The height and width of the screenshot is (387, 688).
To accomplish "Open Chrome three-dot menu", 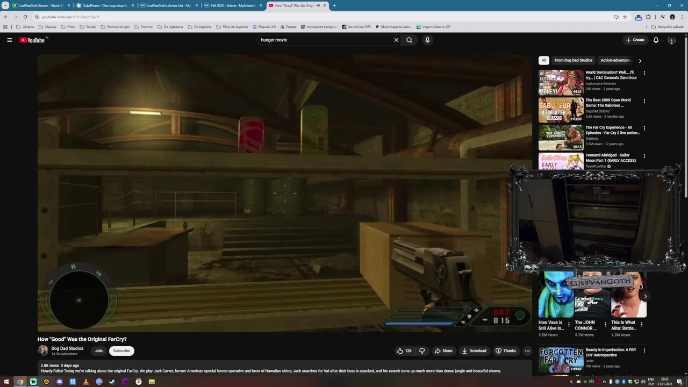I will (x=682, y=17).
